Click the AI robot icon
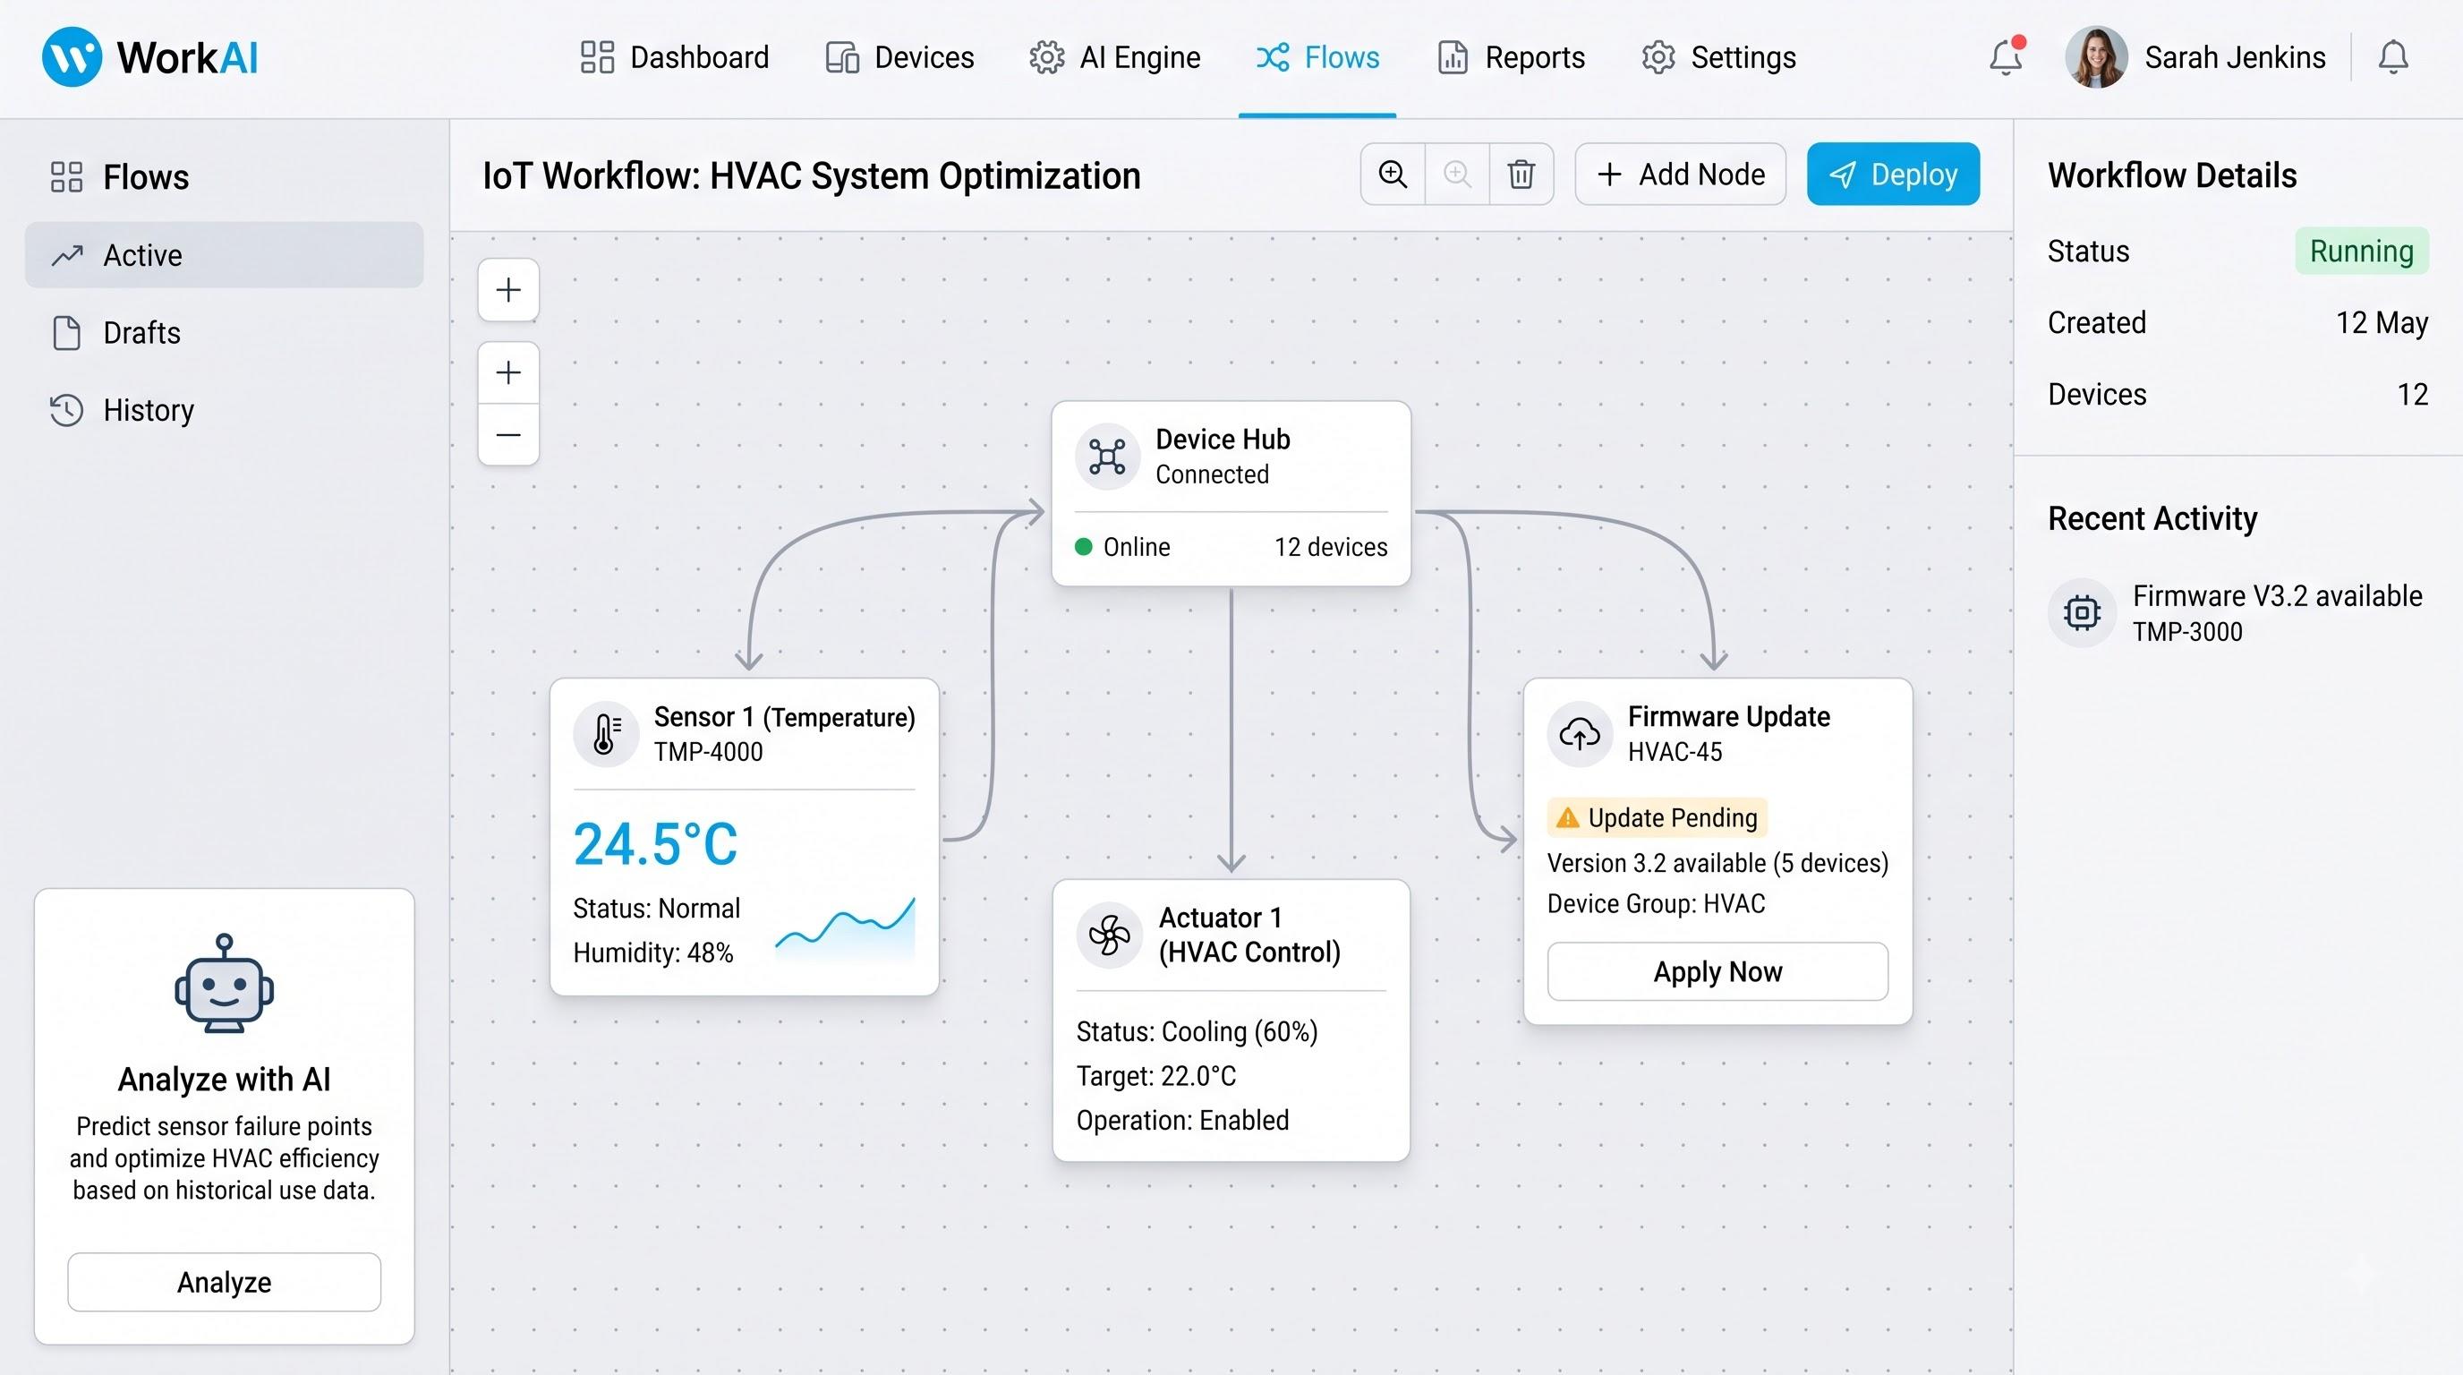 pyautogui.click(x=224, y=983)
